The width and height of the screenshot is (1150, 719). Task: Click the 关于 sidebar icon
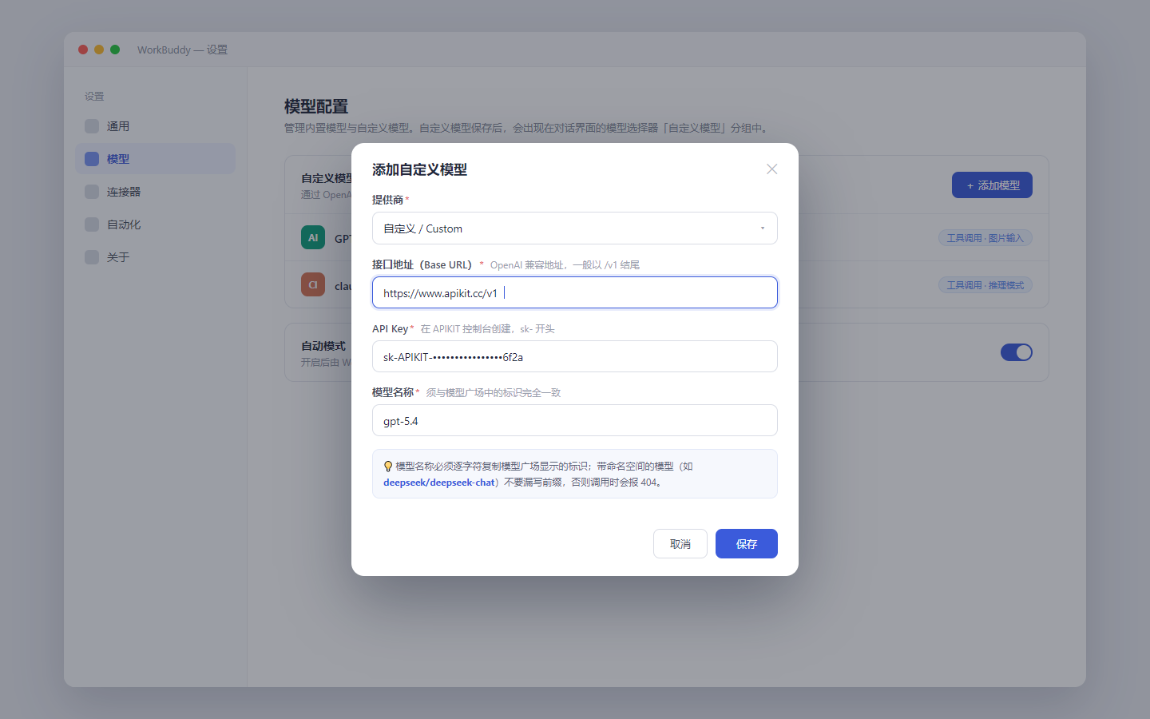pyautogui.click(x=92, y=257)
